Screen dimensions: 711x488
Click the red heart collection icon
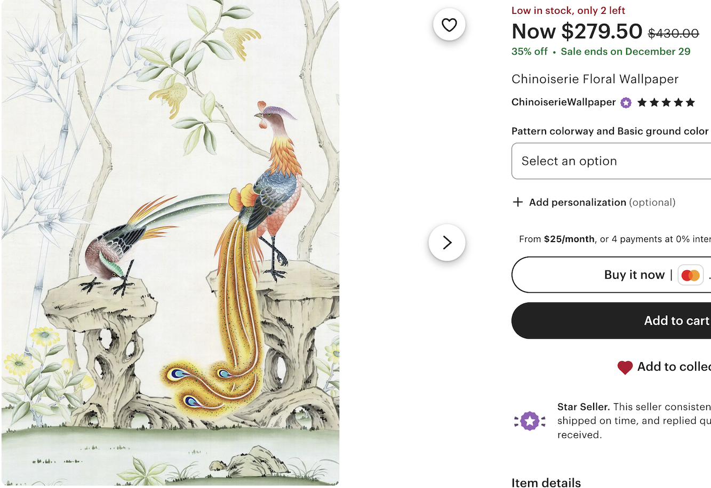tap(625, 367)
